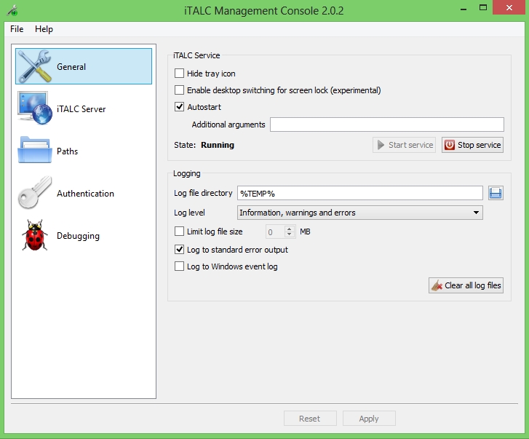This screenshot has width=529, height=439.
Task: Click the Start service button label
Action: tap(410, 145)
